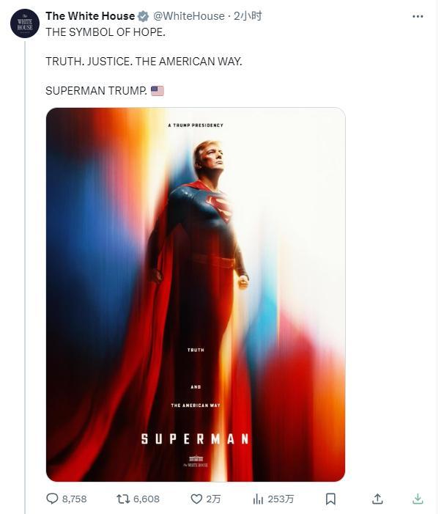This screenshot has height=514, width=444.
Task: Open the view analytics bar chart icon
Action: pos(258,499)
